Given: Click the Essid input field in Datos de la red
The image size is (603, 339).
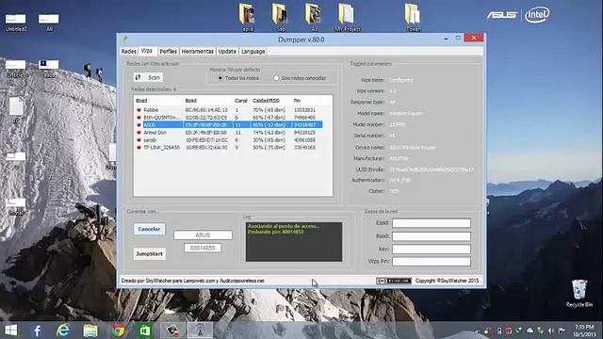Looking at the screenshot, I should point(432,223).
